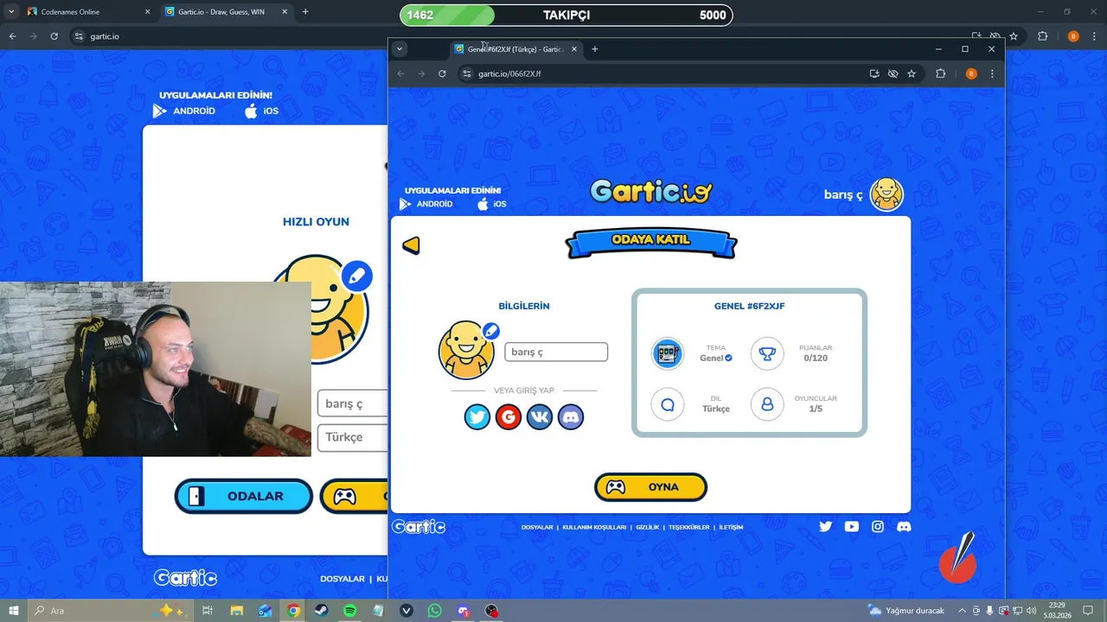Edit avatar pencil in the back window Hızlı Oyun
This screenshot has height=622, width=1107.
pyautogui.click(x=356, y=276)
